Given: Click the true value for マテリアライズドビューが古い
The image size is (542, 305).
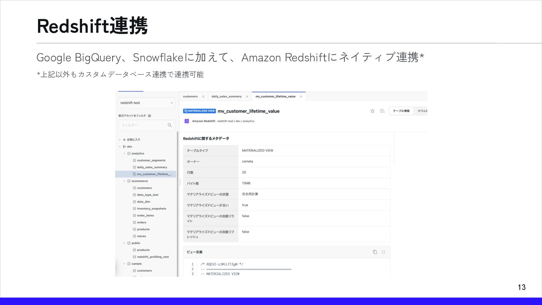Looking at the screenshot, I should pyautogui.click(x=245, y=205).
